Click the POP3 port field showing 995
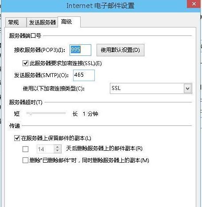Viewport: 202px width, 207px height. click(80, 50)
